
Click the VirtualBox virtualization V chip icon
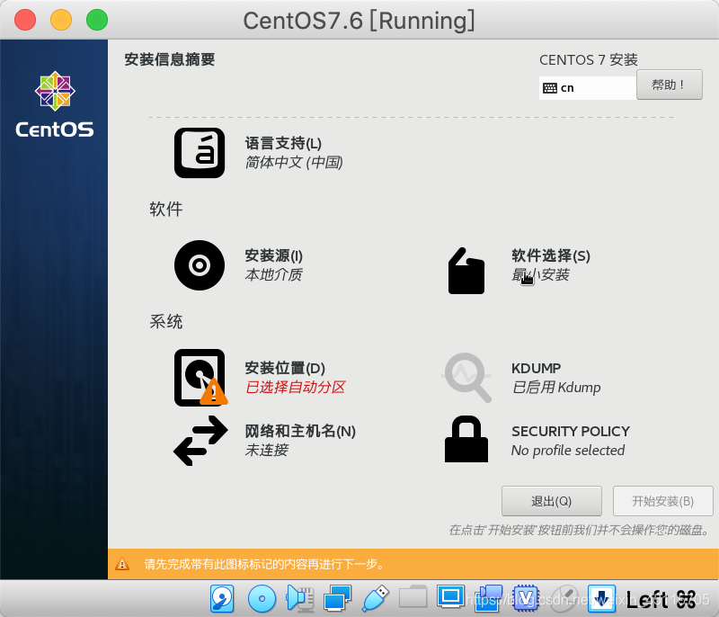[x=526, y=599]
